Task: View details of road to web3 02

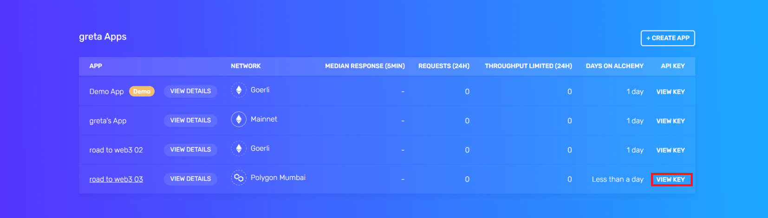Action: click(x=190, y=150)
